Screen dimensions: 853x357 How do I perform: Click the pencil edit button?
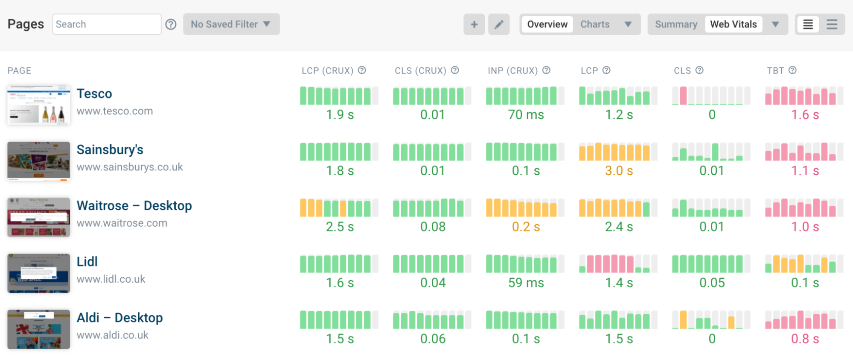(x=499, y=24)
